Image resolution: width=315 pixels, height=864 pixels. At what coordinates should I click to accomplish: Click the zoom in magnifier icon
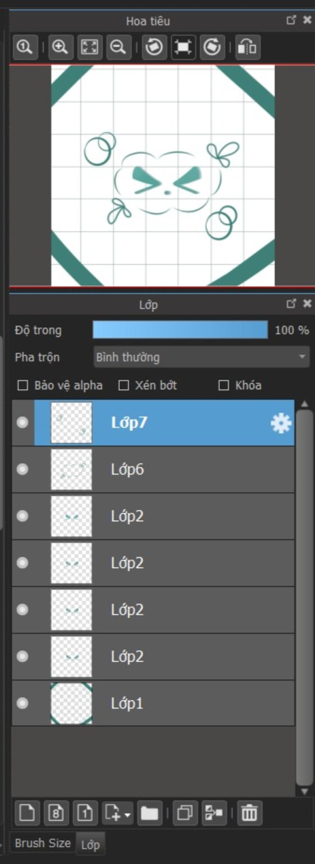click(x=61, y=47)
